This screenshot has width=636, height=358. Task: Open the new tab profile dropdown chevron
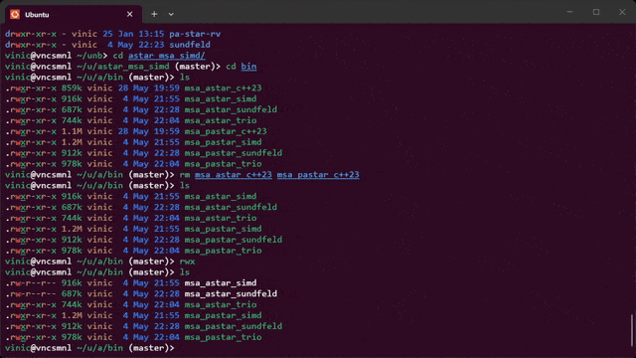[171, 14]
